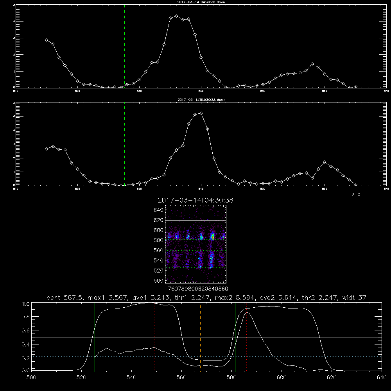391x391 pixels.
Task: Click the red dotted line near 586 in bottom plot
Action: pyautogui.click(x=247, y=337)
